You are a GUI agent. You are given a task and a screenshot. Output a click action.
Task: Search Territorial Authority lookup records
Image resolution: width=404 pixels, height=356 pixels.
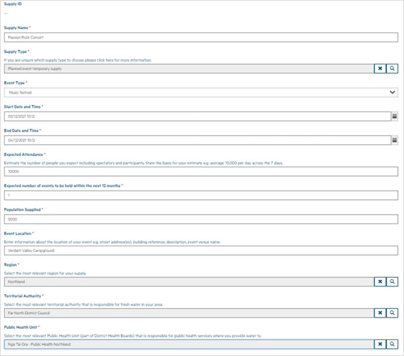pyautogui.click(x=392, y=313)
